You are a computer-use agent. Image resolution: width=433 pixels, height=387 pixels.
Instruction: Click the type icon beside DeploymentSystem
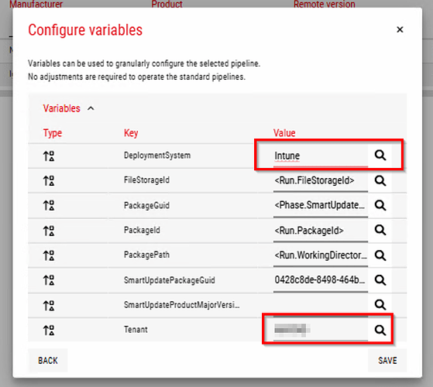pyautogui.click(x=49, y=156)
